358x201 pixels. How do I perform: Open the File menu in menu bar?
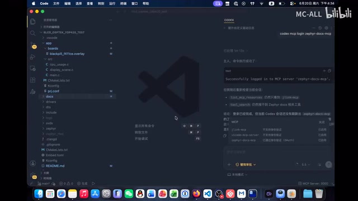pos(56,3)
